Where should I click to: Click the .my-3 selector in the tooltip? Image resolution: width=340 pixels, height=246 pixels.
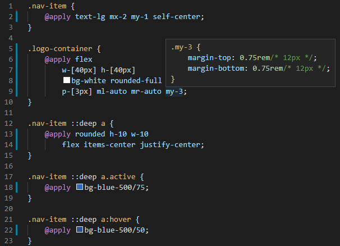182,47
